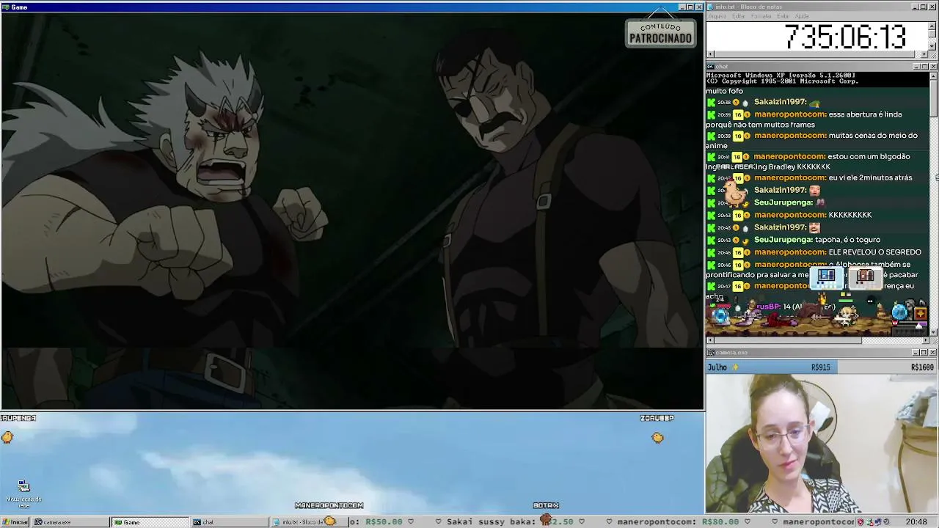Open the Arquivo menu in Bloco de notas

(x=717, y=16)
